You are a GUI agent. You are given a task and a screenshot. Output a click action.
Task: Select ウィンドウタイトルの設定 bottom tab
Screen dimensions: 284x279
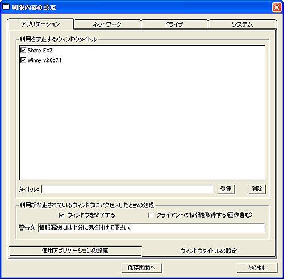208,251
